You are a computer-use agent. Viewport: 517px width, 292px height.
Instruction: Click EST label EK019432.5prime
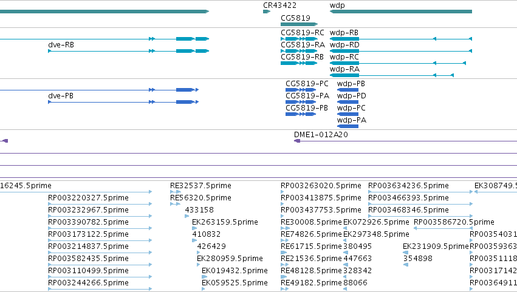point(235,271)
